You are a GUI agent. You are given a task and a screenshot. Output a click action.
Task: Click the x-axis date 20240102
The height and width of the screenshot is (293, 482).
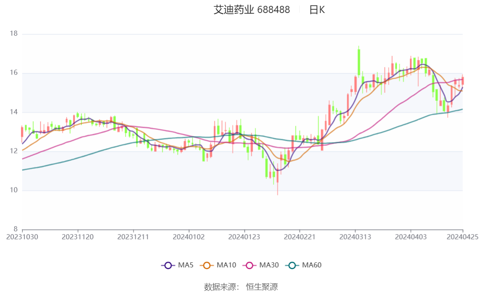point(189,237)
